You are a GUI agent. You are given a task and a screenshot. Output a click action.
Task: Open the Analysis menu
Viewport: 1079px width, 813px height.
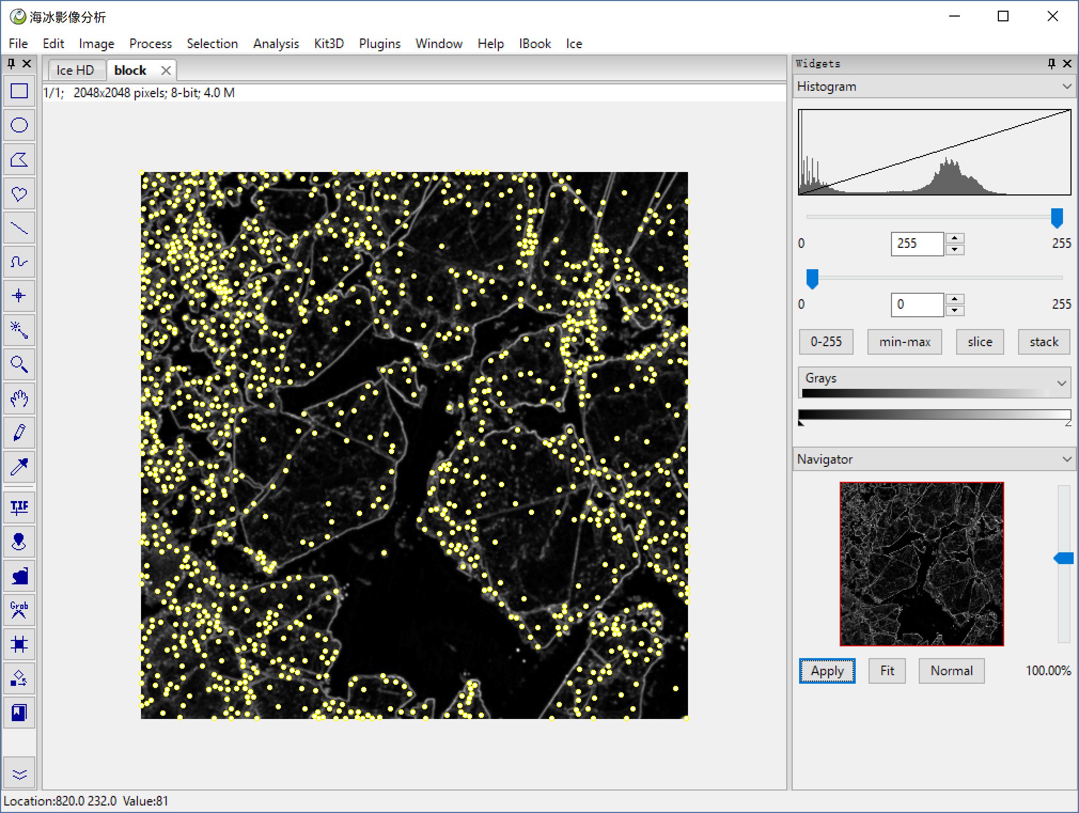coord(276,44)
